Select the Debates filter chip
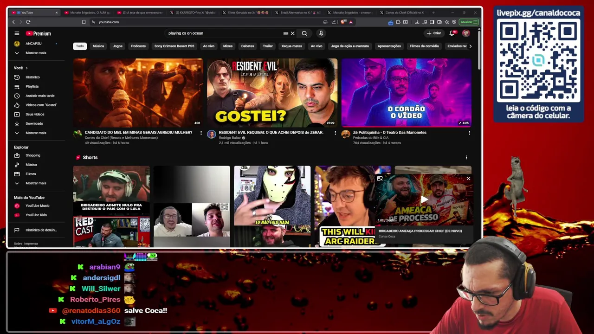 pos(247,46)
